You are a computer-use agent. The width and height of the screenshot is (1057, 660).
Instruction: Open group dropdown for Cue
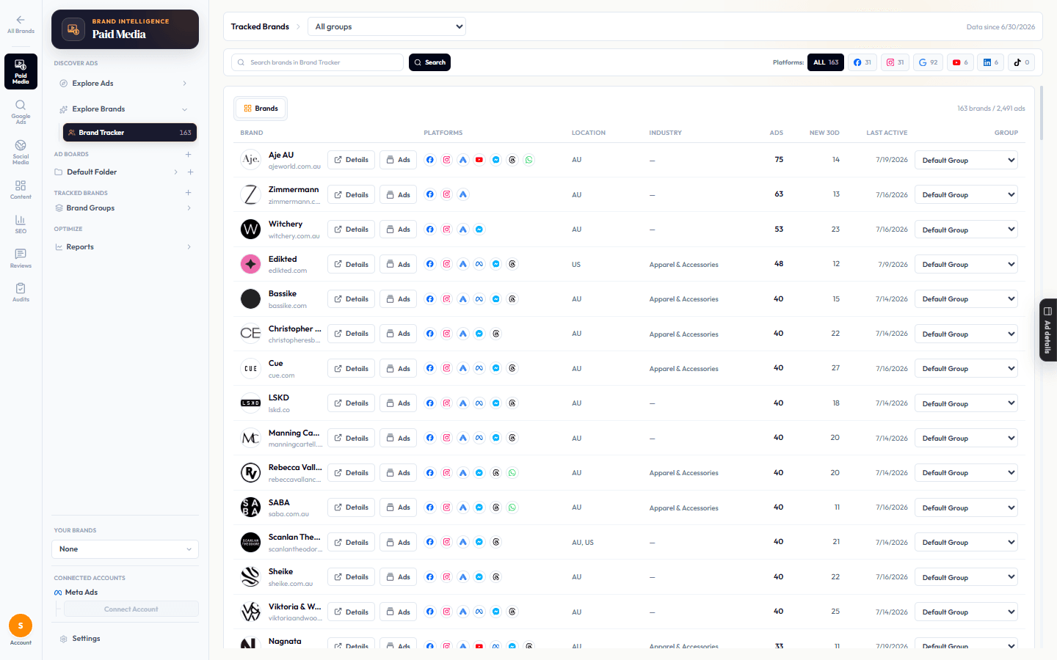pyautogui.click(x=966, y=368)
